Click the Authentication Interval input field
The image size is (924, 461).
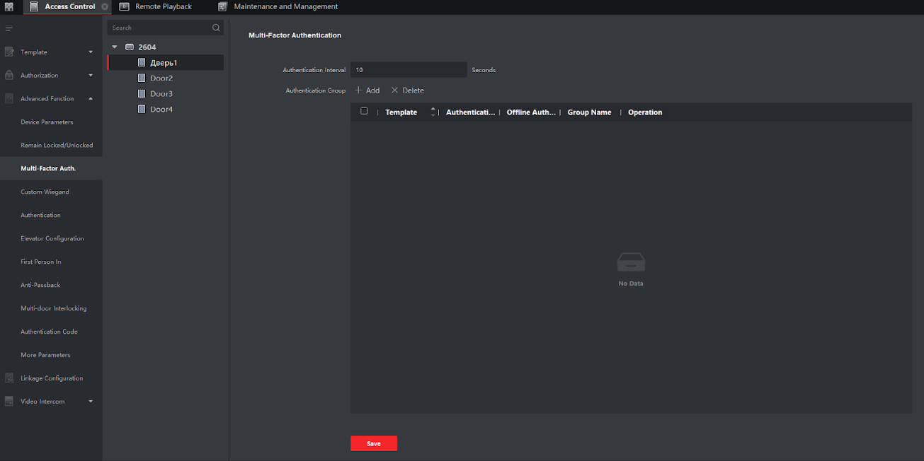[x=408, y=70]
